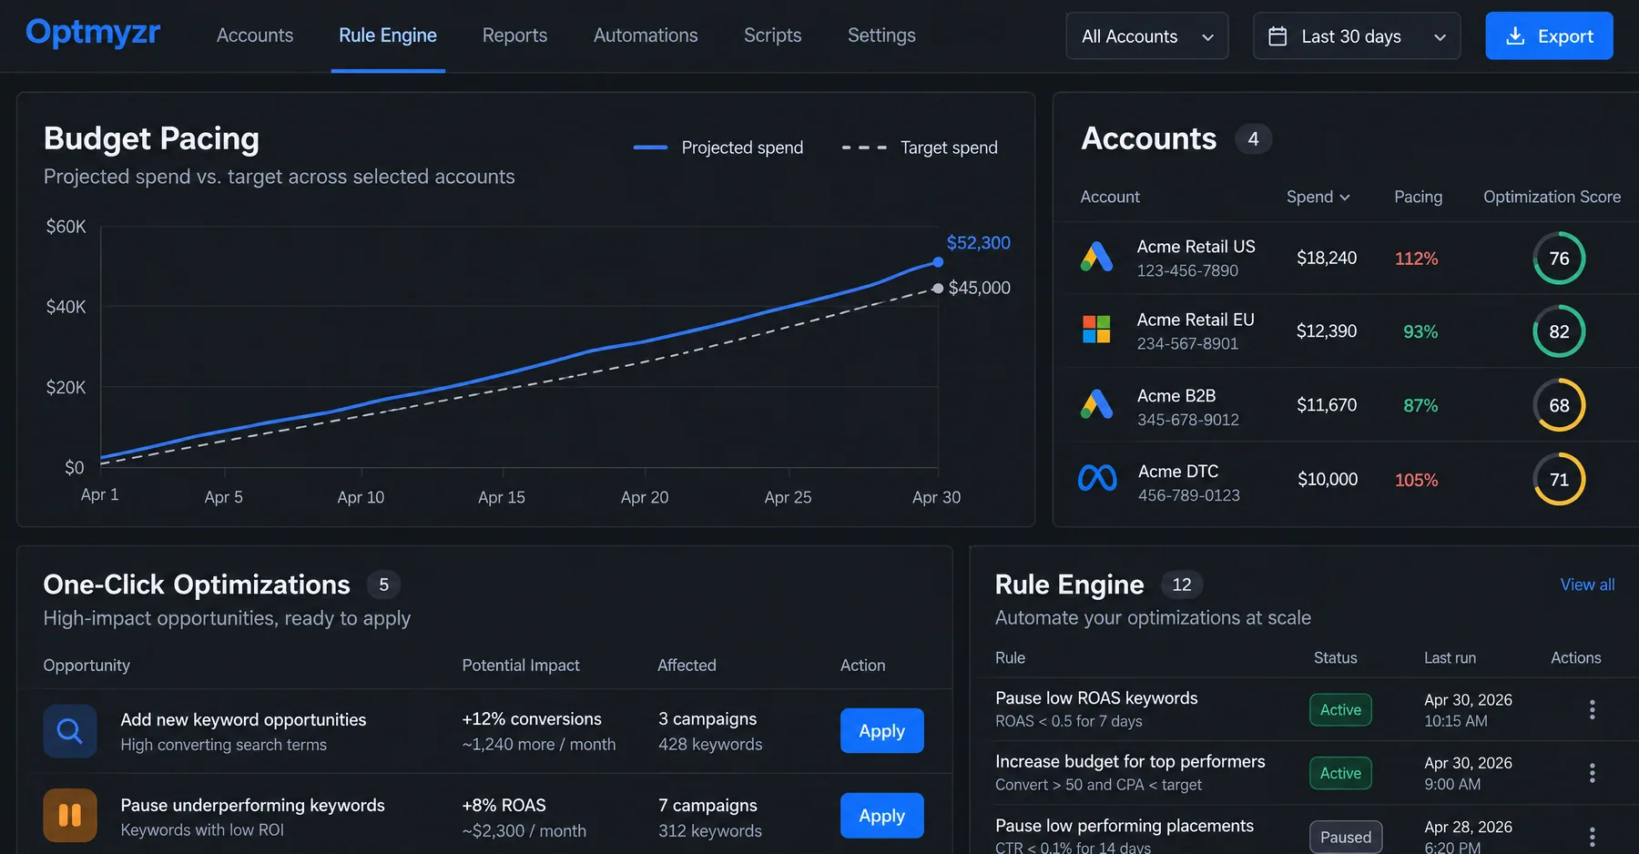Click the Optmyzr logo
The height and width of the screenshot is (854, 1639).
93,33
